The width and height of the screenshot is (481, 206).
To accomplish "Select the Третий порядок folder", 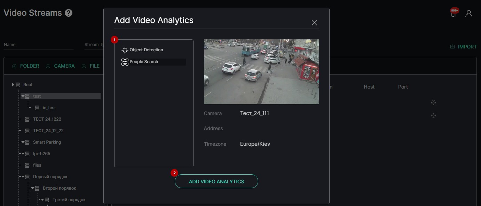I will point(69,200).
